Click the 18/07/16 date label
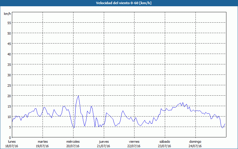 (12, 146)
